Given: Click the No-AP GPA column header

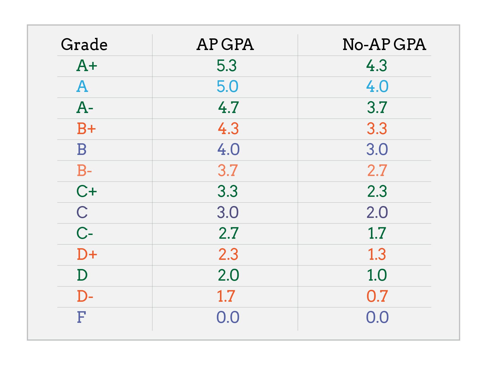Looking at the screenshot, I should click(x=384, y=45).
